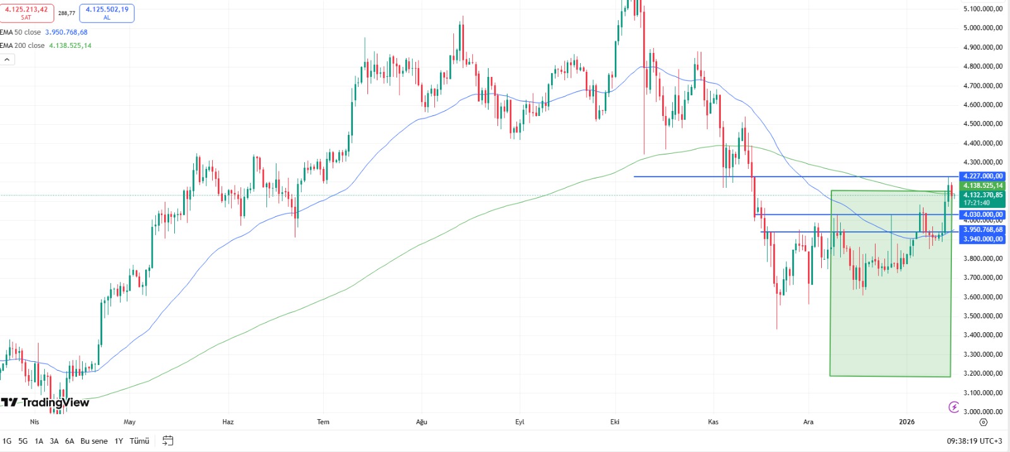The image size is (1010, 452).
Task: Select the green shaded rectangle on the chart
Action: coord(890,315)
